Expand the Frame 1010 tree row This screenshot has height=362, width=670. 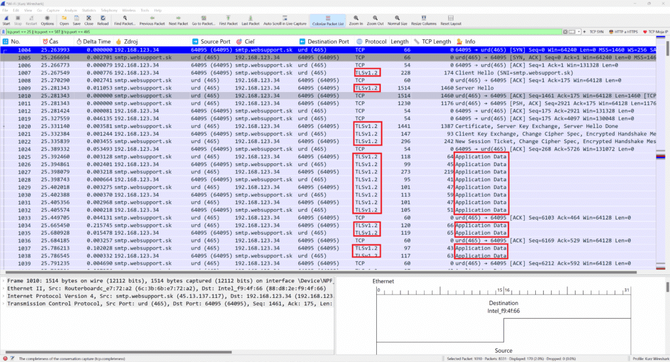click(3, 281)
